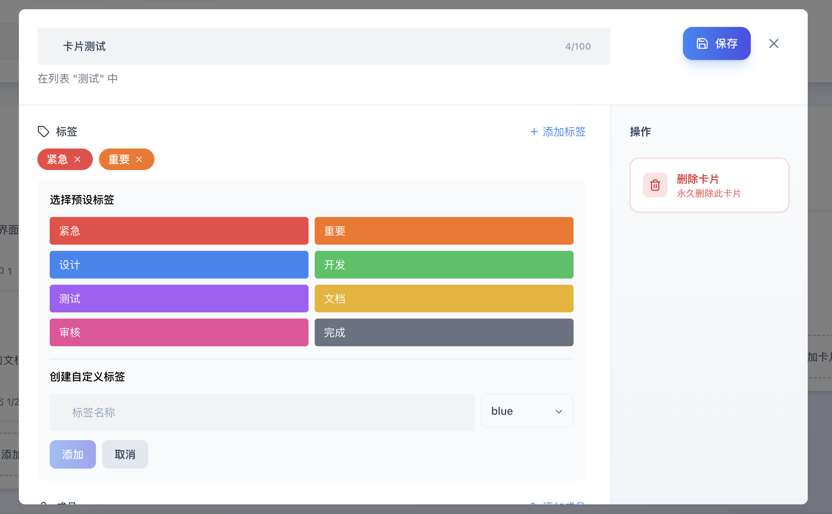Select the 设计 preset label
The height and width of the screenshot is (514, 832).
pos(179,265)
